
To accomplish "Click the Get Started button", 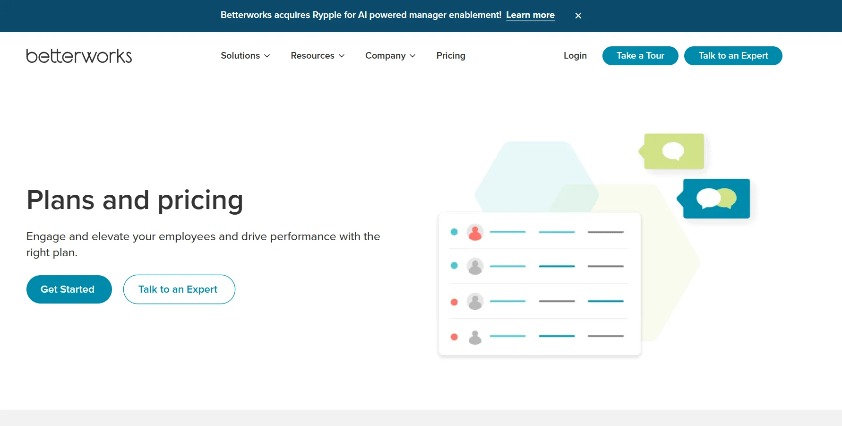I will click(x=69, y=289).
